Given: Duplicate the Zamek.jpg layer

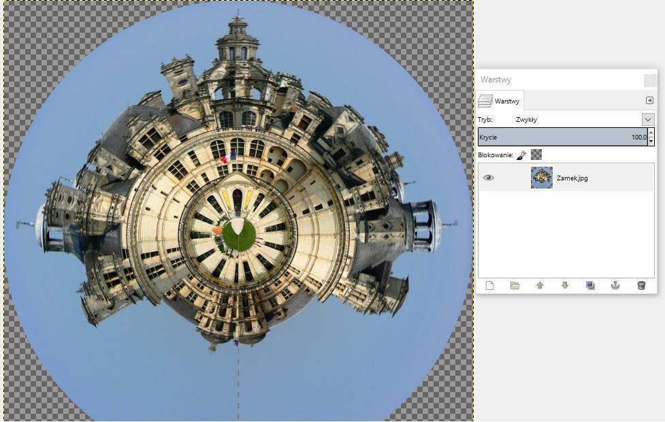Looking at the screenshot, I should tap(590, 285).
